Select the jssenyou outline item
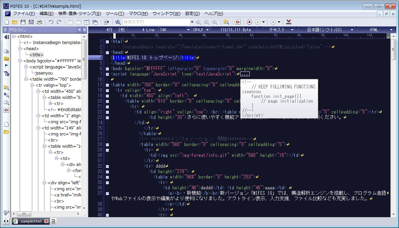This screenshot has width=399, height=228. tap(44, 73)
